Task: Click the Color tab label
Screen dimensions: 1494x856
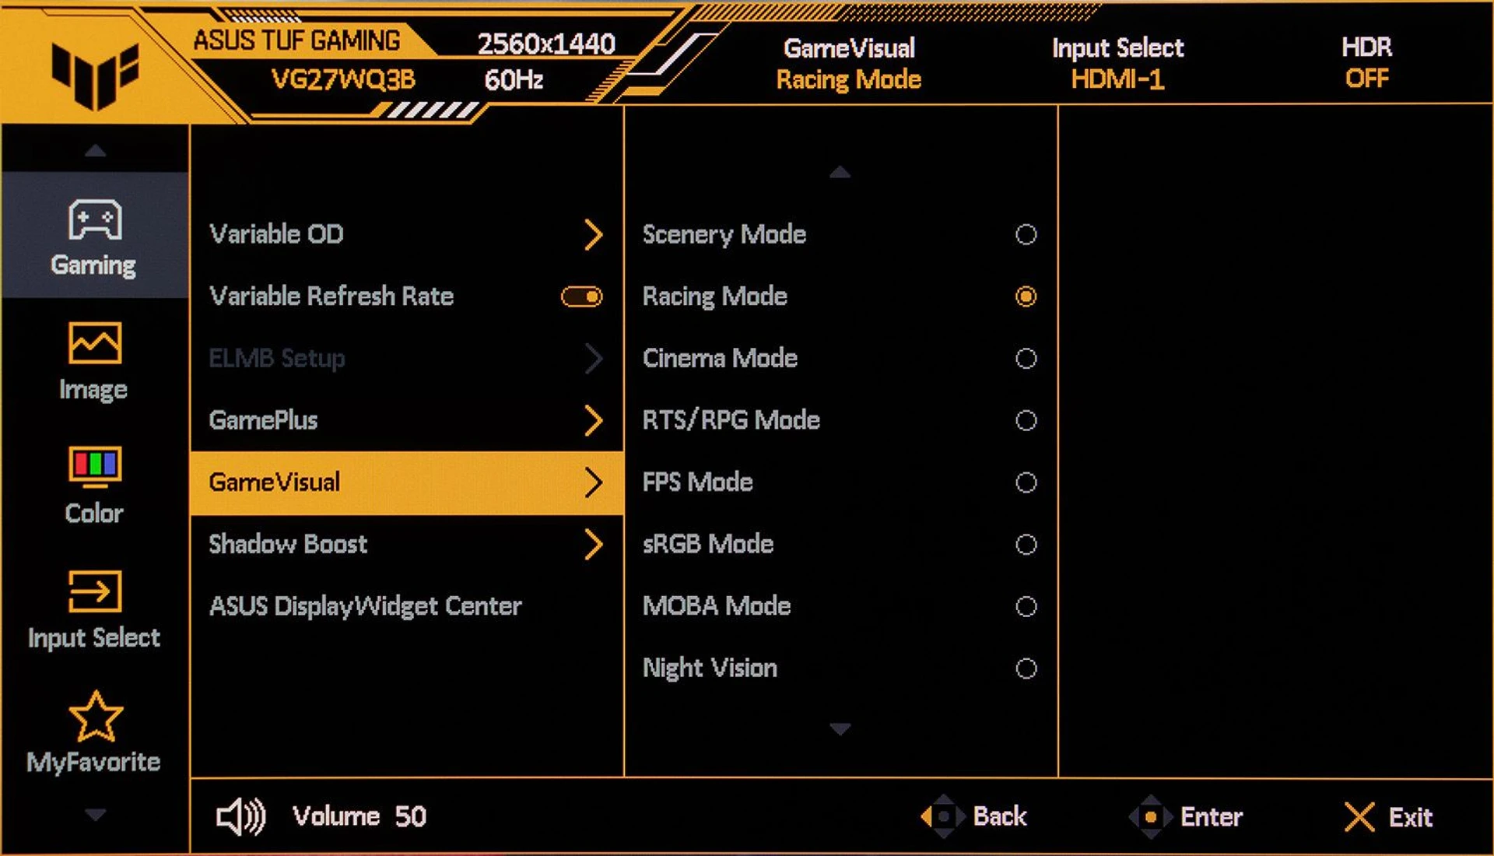Action: [94, 514]
